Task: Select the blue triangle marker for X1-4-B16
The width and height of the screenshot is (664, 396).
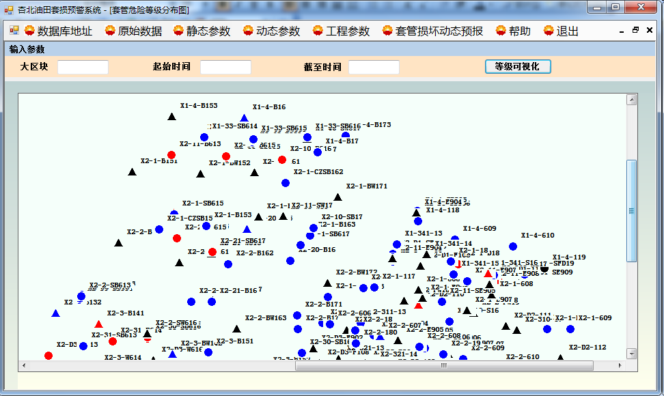Action: [244, 118]
